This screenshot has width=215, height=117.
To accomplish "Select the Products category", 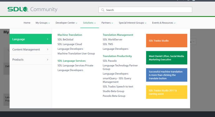I will coord(31,60).
